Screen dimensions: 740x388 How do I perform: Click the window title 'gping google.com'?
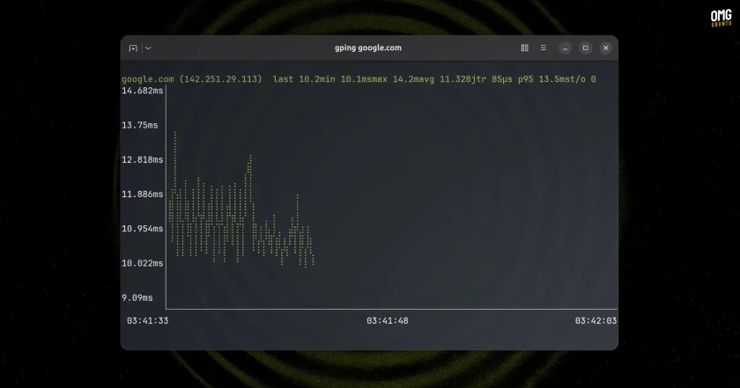[368, 48]
